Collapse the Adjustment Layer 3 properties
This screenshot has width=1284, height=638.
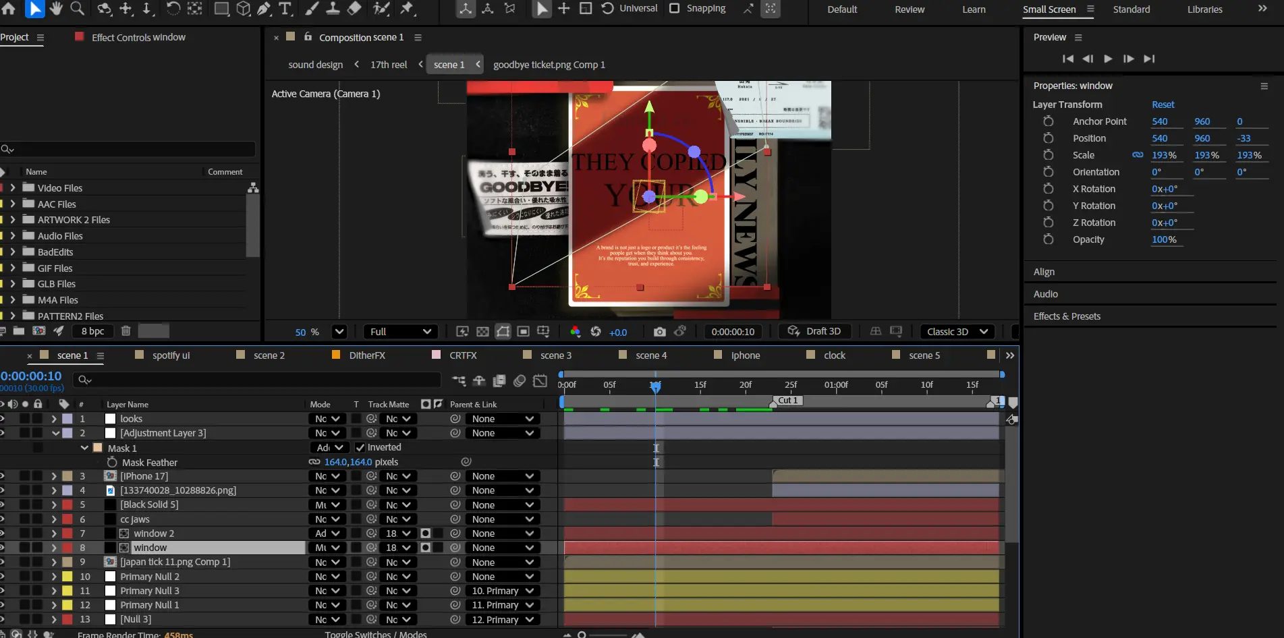55,434
